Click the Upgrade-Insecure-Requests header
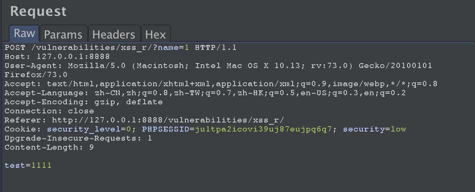The height and width of the screenshot is (192, 475). coord(78,138)
